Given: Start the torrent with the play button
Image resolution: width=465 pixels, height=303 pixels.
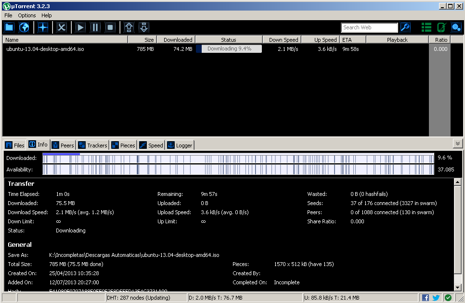Looking at the screenshot, I should pyautogui.click(x=80, y=27).
